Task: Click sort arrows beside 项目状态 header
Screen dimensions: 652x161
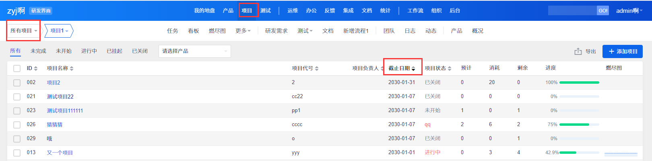Action: (x=450, y=68)
